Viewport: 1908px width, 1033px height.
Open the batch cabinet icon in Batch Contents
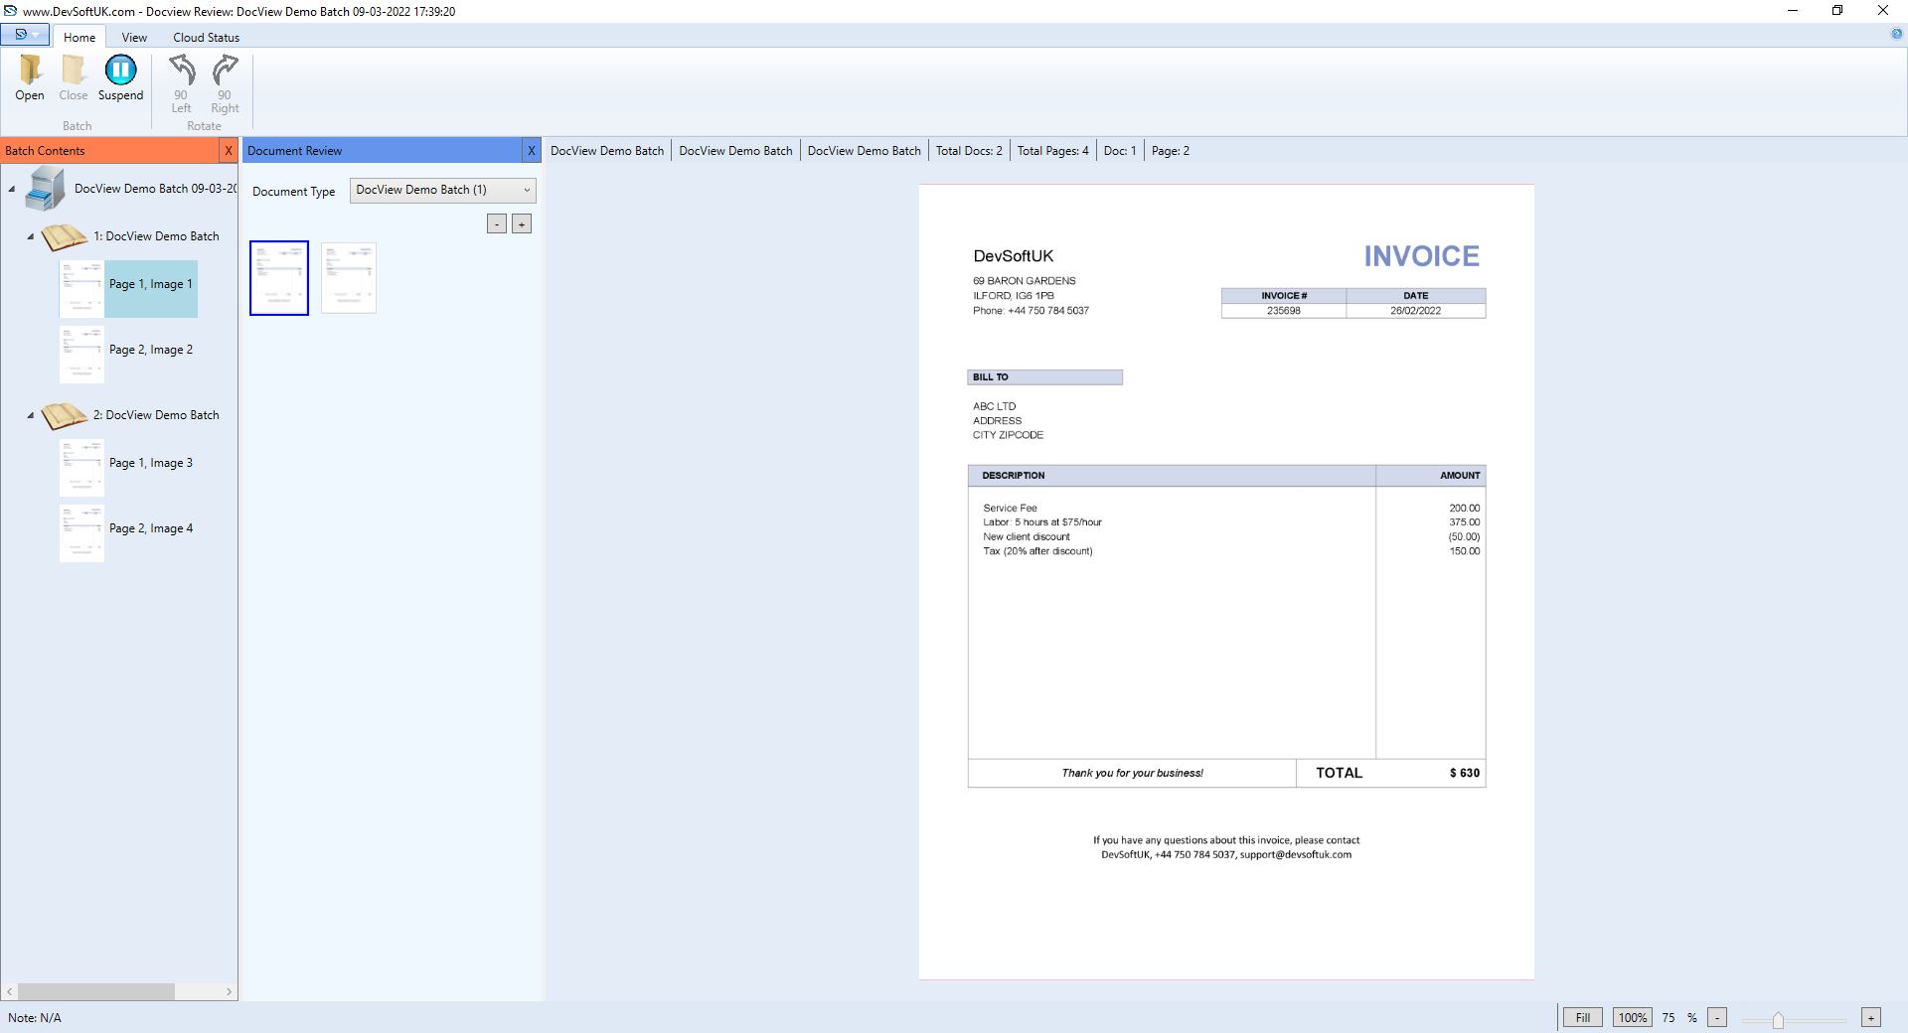[x=44, y=188]
